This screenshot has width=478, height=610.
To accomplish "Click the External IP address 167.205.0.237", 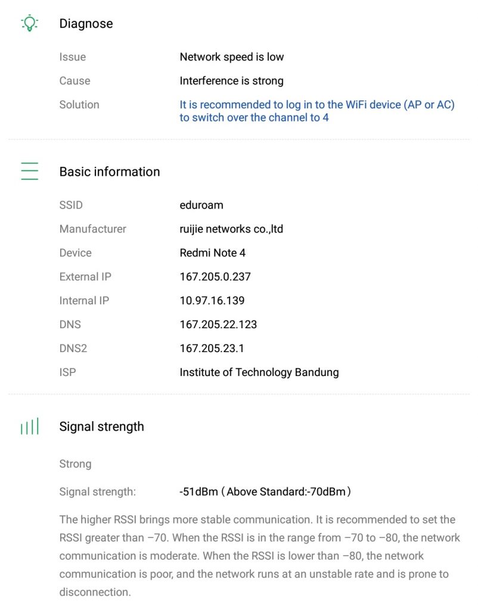I will 215,276.
